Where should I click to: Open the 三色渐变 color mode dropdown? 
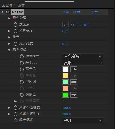click(x=83, y=57)
